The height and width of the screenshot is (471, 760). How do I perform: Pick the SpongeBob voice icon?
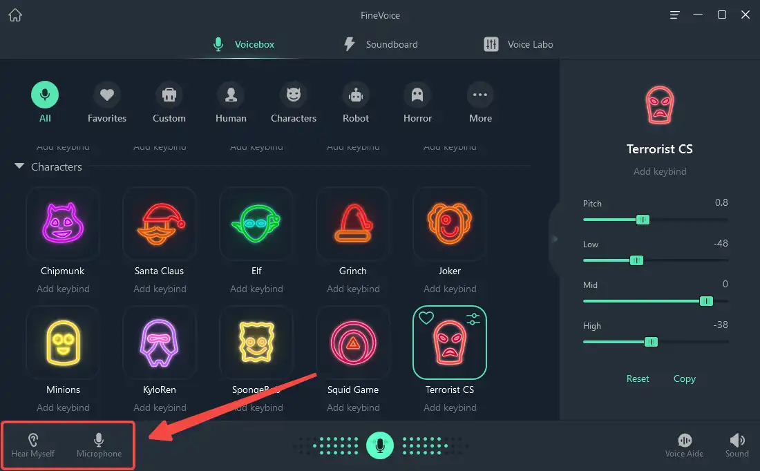tap(256, 342)
